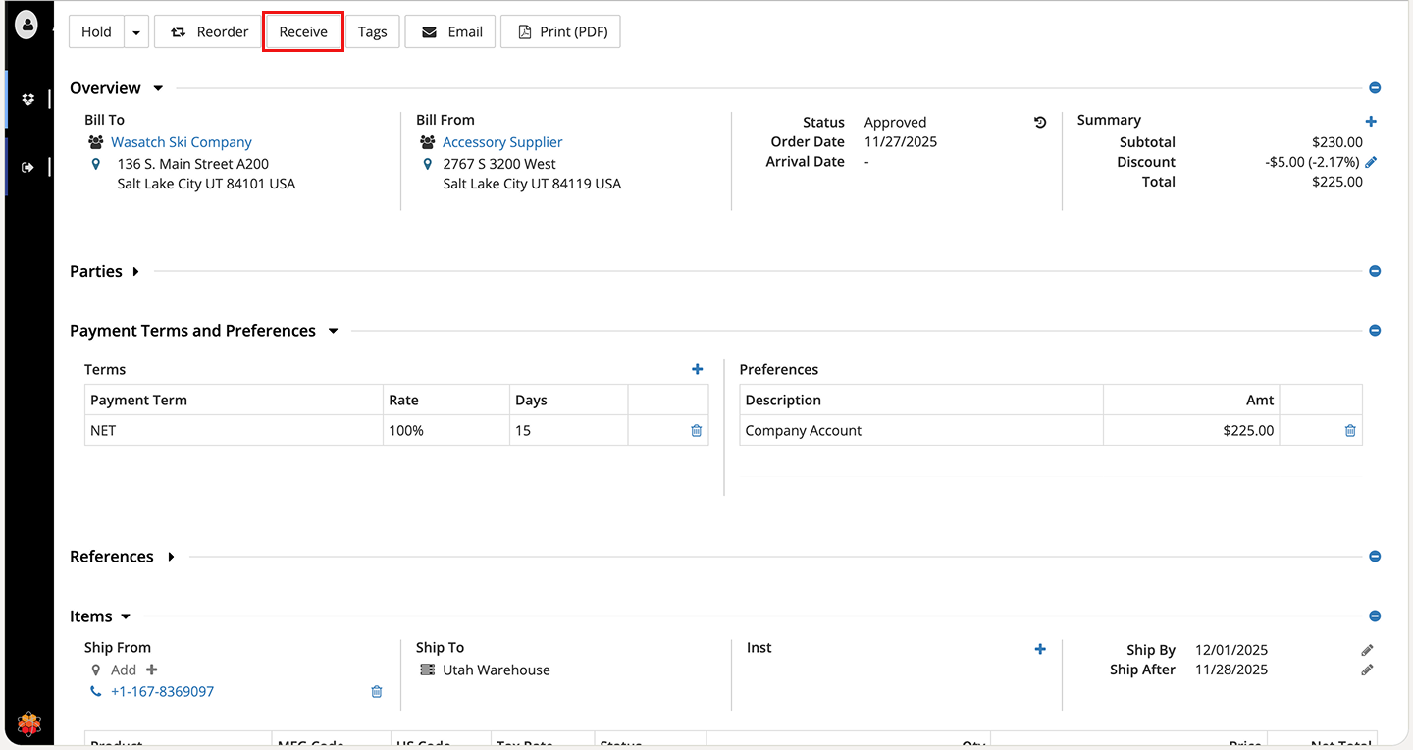Collapse the Overview section with minus icon
This screenshot has height=750, width=1413.
[1375, 88]
